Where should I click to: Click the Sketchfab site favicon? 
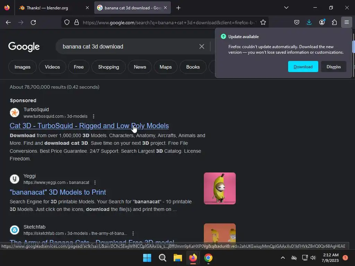[15, 230]
